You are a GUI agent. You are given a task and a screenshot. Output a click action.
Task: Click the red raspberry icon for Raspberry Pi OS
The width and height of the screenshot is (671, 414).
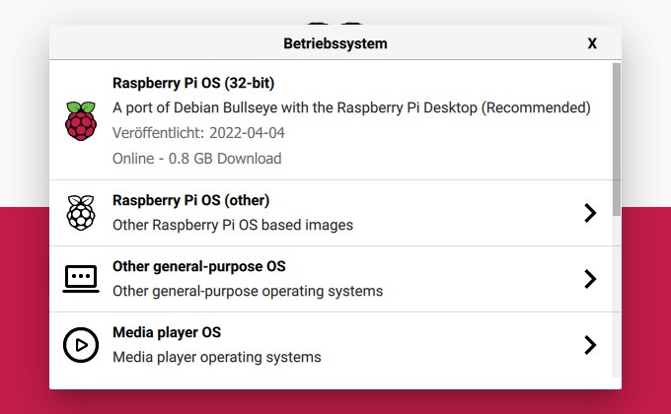coord(81,121)
